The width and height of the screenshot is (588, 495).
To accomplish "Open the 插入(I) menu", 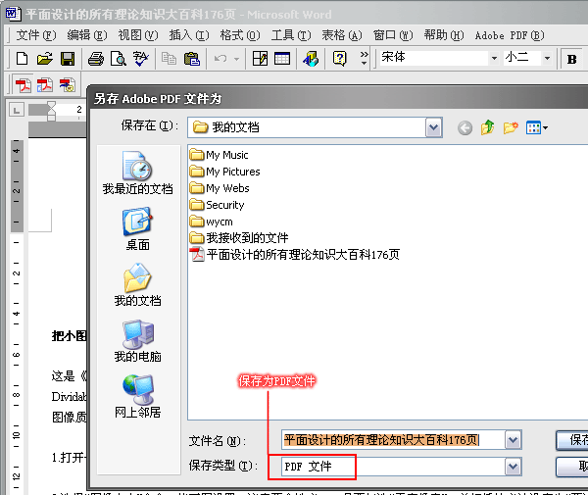I will (189, 35).
